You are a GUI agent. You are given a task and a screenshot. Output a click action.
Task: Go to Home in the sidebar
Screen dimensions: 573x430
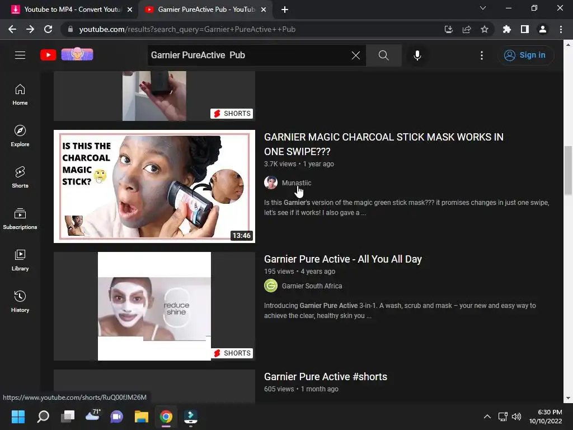[x=20, y=95]
